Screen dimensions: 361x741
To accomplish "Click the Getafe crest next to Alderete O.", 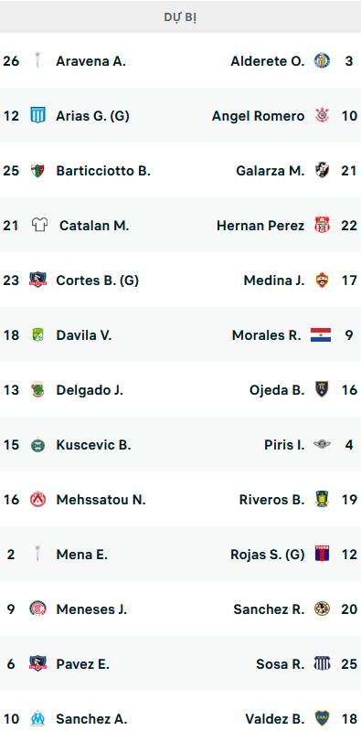I will [323, 60].
